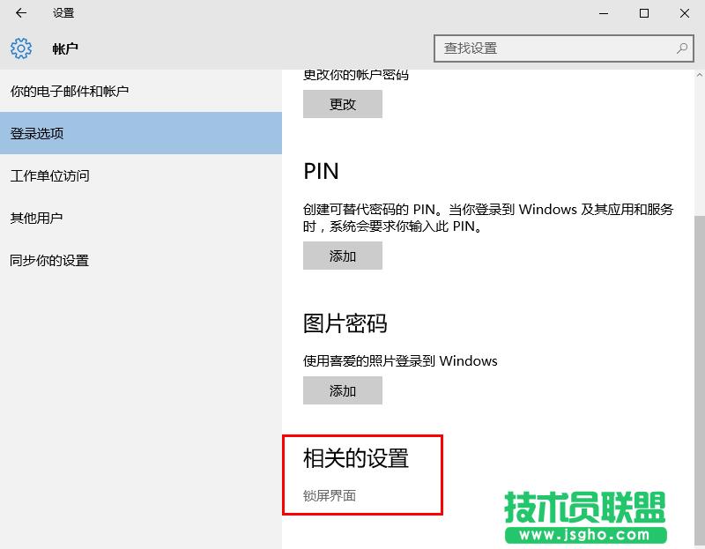Click the 图片密码 section heading
Image resolution: width=705 pixels, height=549 pixels.
[x=344, y=323]
